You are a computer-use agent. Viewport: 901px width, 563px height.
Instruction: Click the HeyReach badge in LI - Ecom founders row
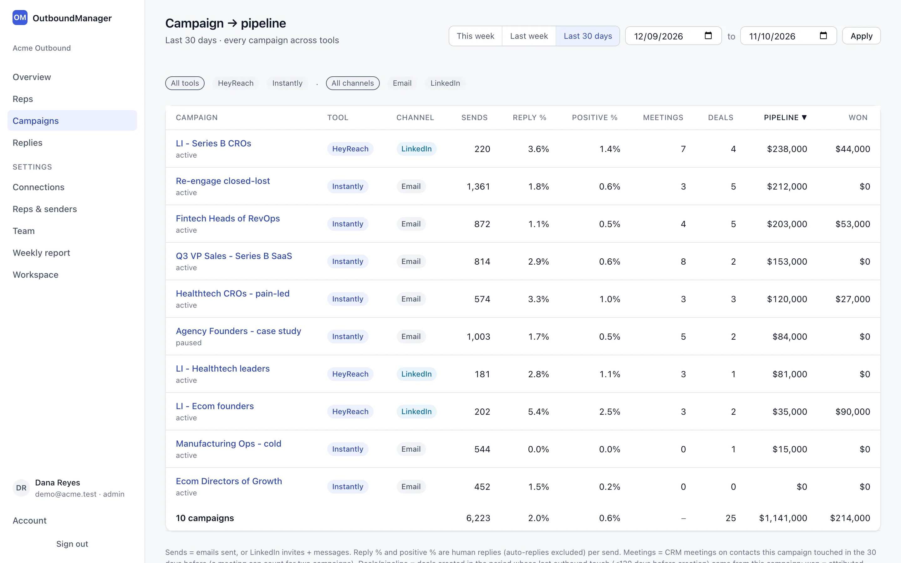(x=350, y=411)
